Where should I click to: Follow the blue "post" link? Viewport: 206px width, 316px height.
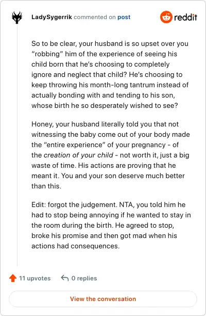point(124,18)
